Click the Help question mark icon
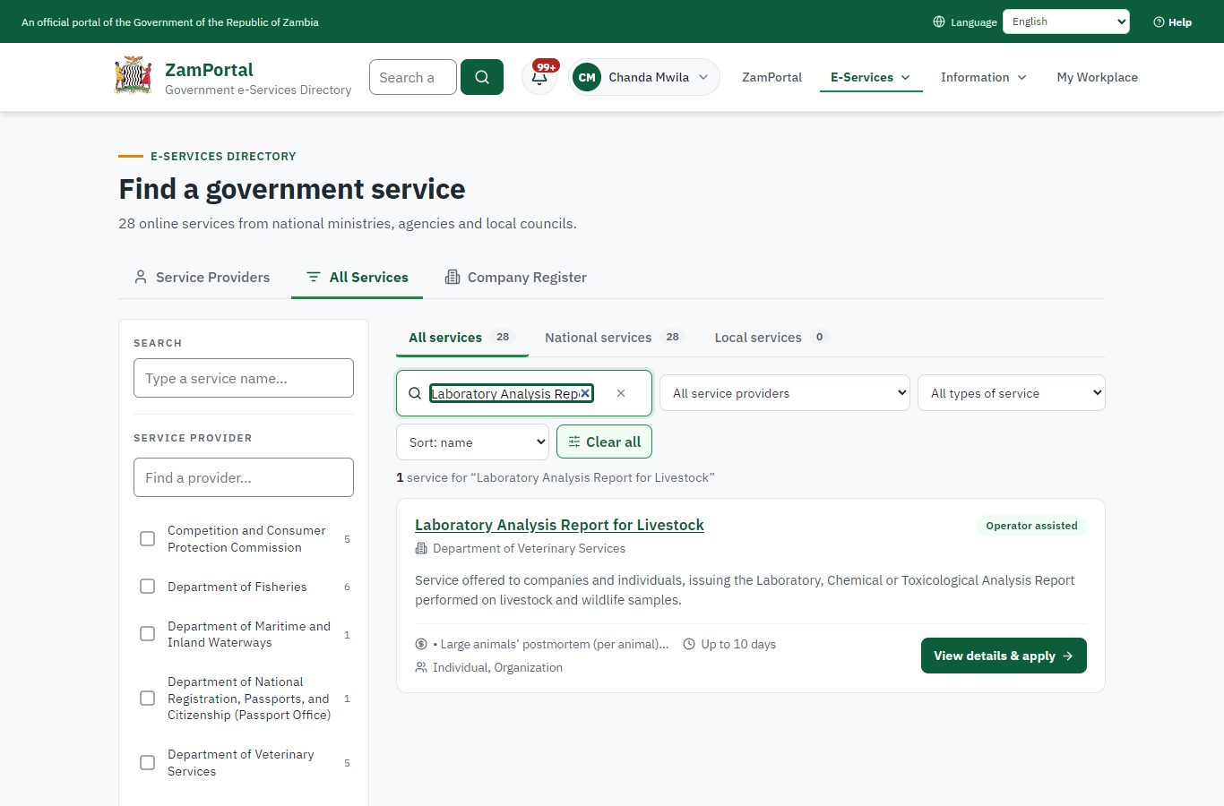 coord(1159,22)
